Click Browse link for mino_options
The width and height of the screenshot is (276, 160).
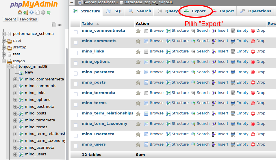(156, 62)
